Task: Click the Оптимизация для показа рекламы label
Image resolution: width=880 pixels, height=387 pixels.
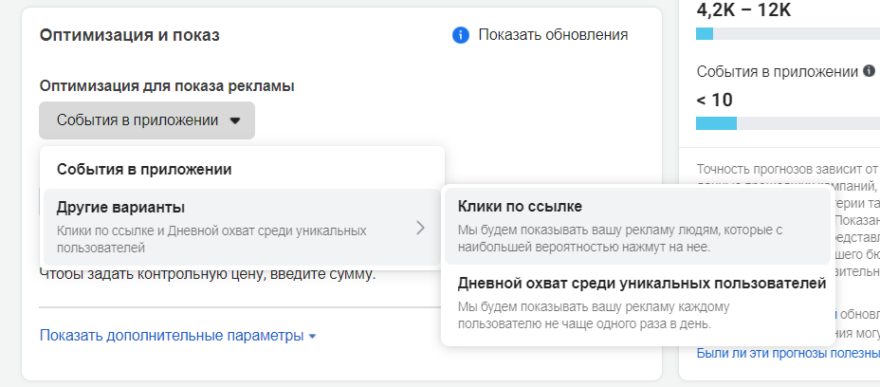Action: pyautogui.click(x=167, y=86)
